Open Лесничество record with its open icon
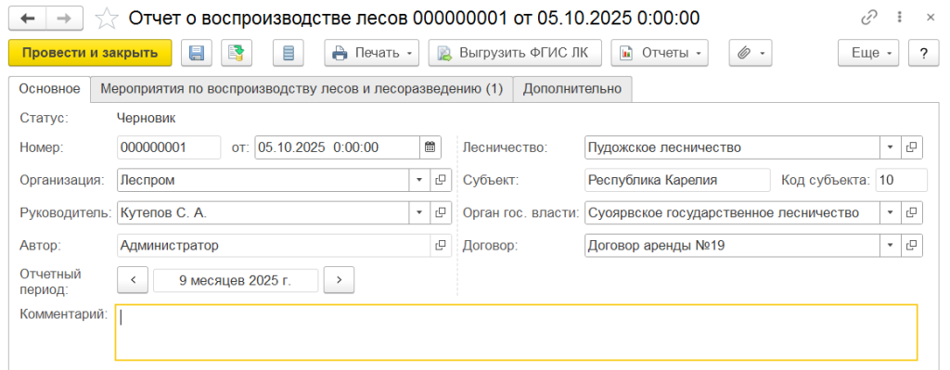 pos(912,147)
